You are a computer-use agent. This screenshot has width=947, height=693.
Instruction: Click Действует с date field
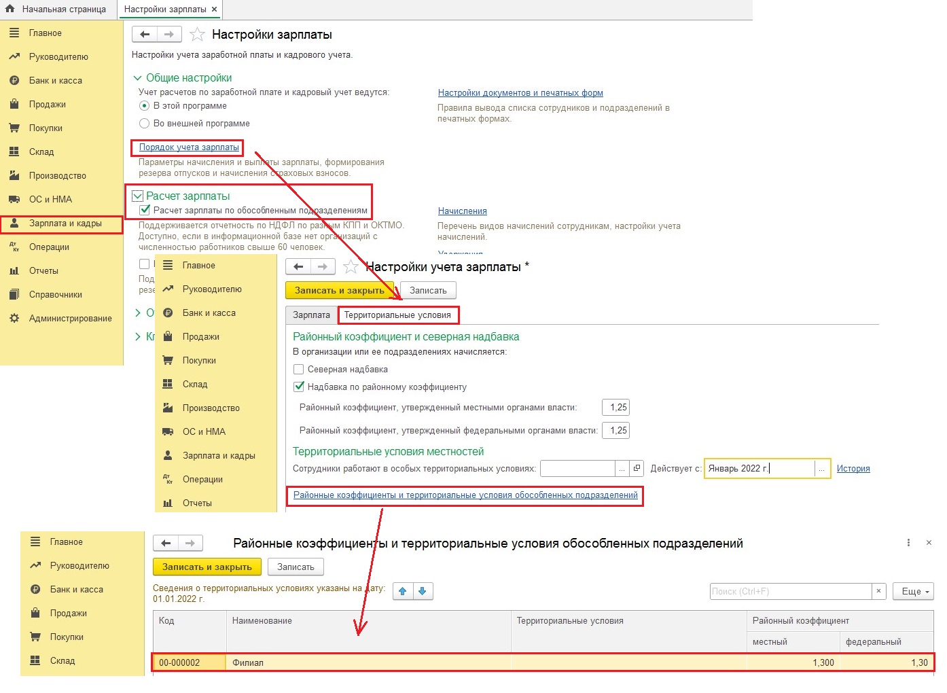pos(760,469)
